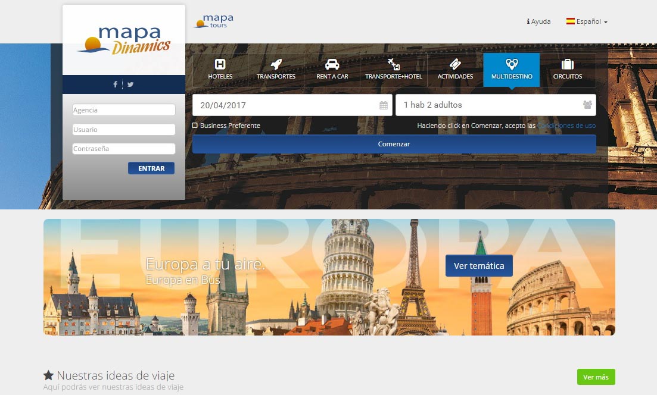This screenshot has height=395, width=657.
Task: Click the Ayuda help link
Action: 538,21
